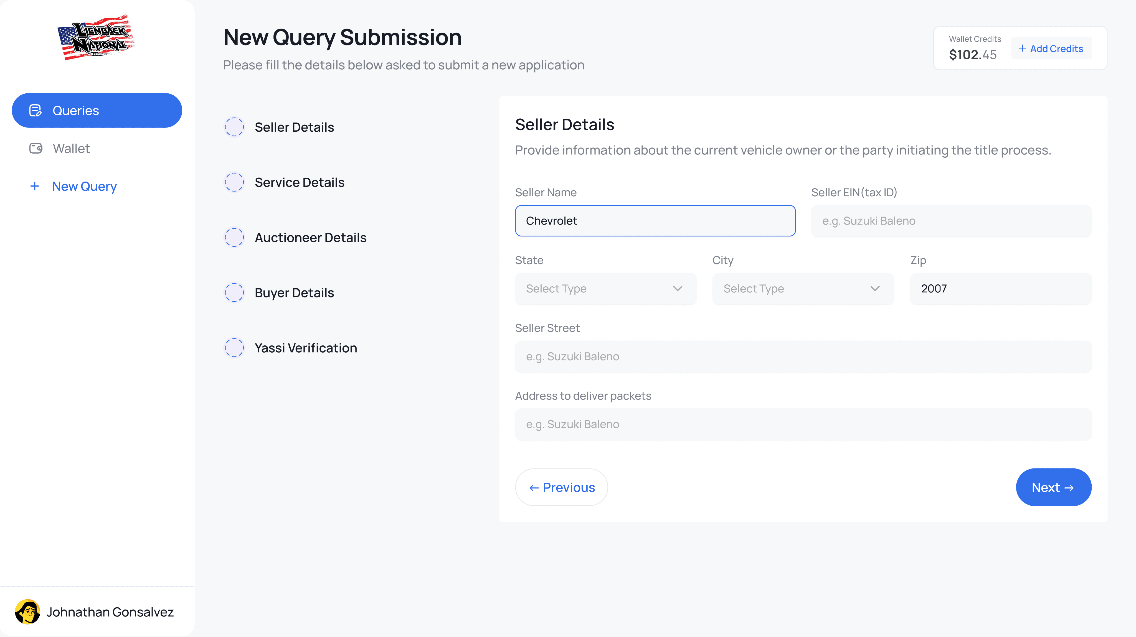The image size is (1136, 637).
Task: Open the City Select Type dropdown
Action: tap(803, 289)
